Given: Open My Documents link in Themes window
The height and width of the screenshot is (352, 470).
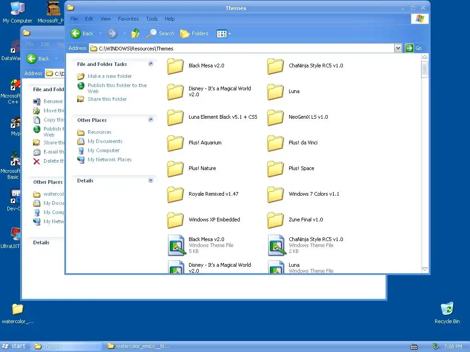Looking at the screenshot, I should coord(105,141).
